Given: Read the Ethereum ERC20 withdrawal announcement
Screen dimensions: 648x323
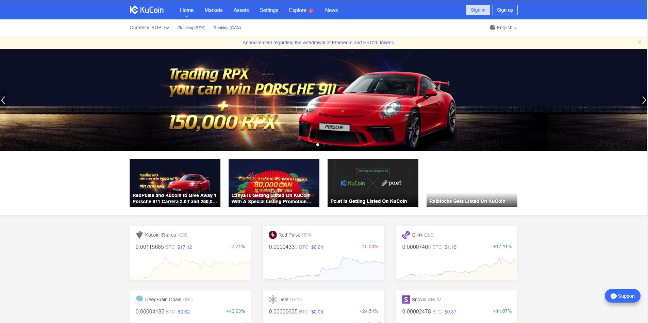Looking at the screenshot, I should (318, 43).
